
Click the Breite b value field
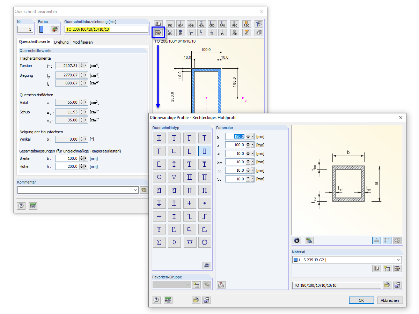[x=67, y=158]
